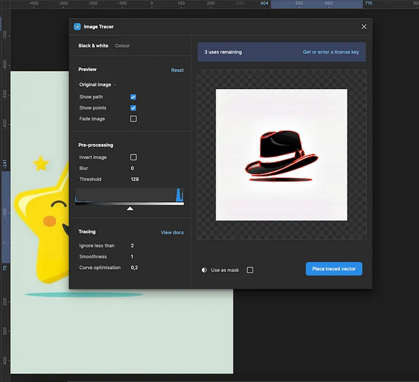Click the Image Tracer plugin logo icon
The image size is (419, 382).
[77, 26]
